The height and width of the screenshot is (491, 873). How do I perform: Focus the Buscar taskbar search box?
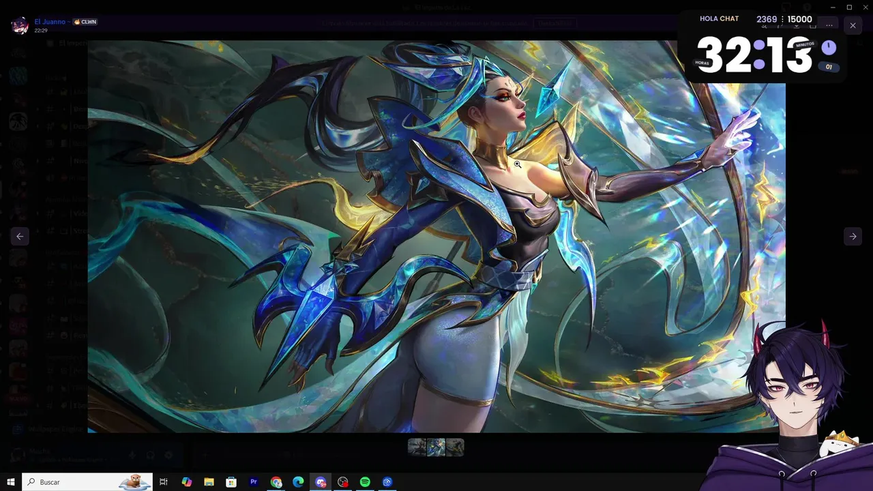[x=87, y=482]
